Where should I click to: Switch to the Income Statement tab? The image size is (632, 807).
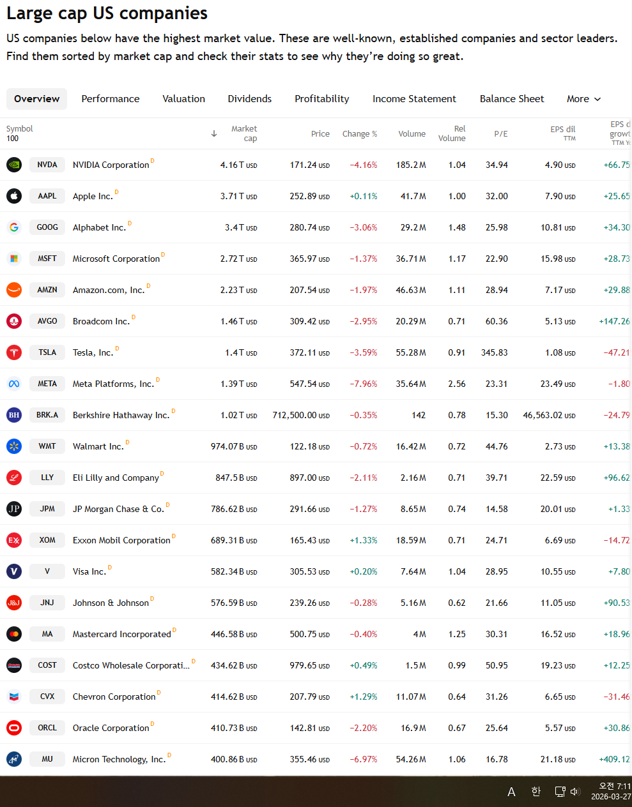pos(414,99)
